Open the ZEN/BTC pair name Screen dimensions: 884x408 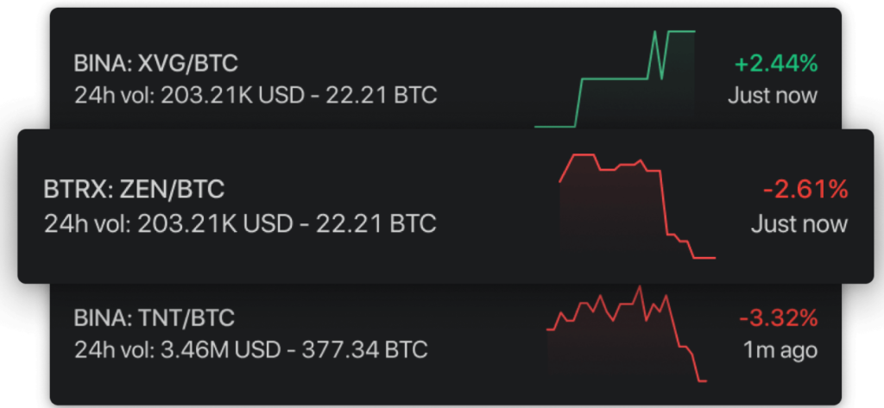(172, 190)
